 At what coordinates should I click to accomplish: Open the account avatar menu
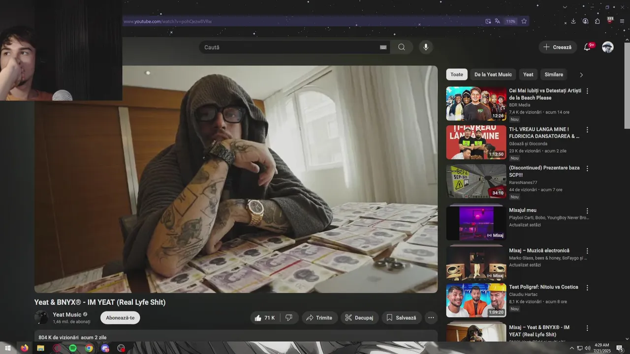pyautogui.click(x=608, y=47)
